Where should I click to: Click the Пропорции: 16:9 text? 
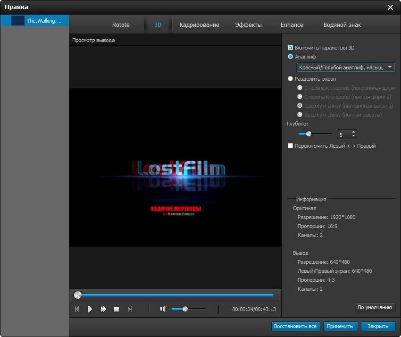tap(317, 226)
